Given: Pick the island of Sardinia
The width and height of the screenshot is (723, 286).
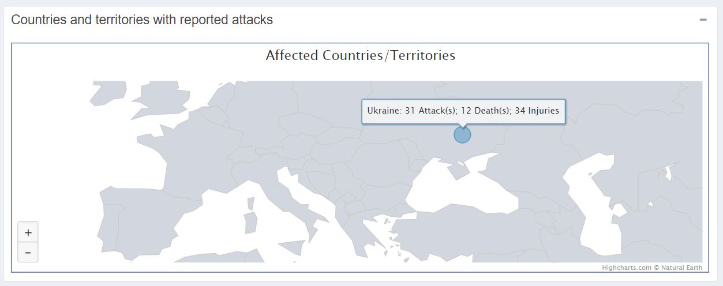Looking at the screenshot, I should click(x=250, y=223).
